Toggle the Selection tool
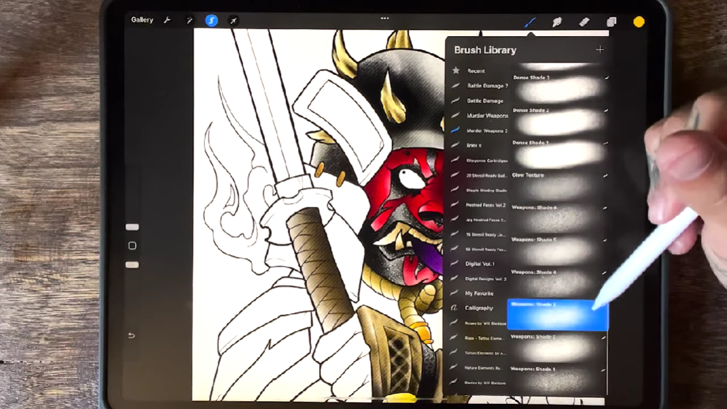The width and height of the screenshot is (727, 409). coord(212,20)
